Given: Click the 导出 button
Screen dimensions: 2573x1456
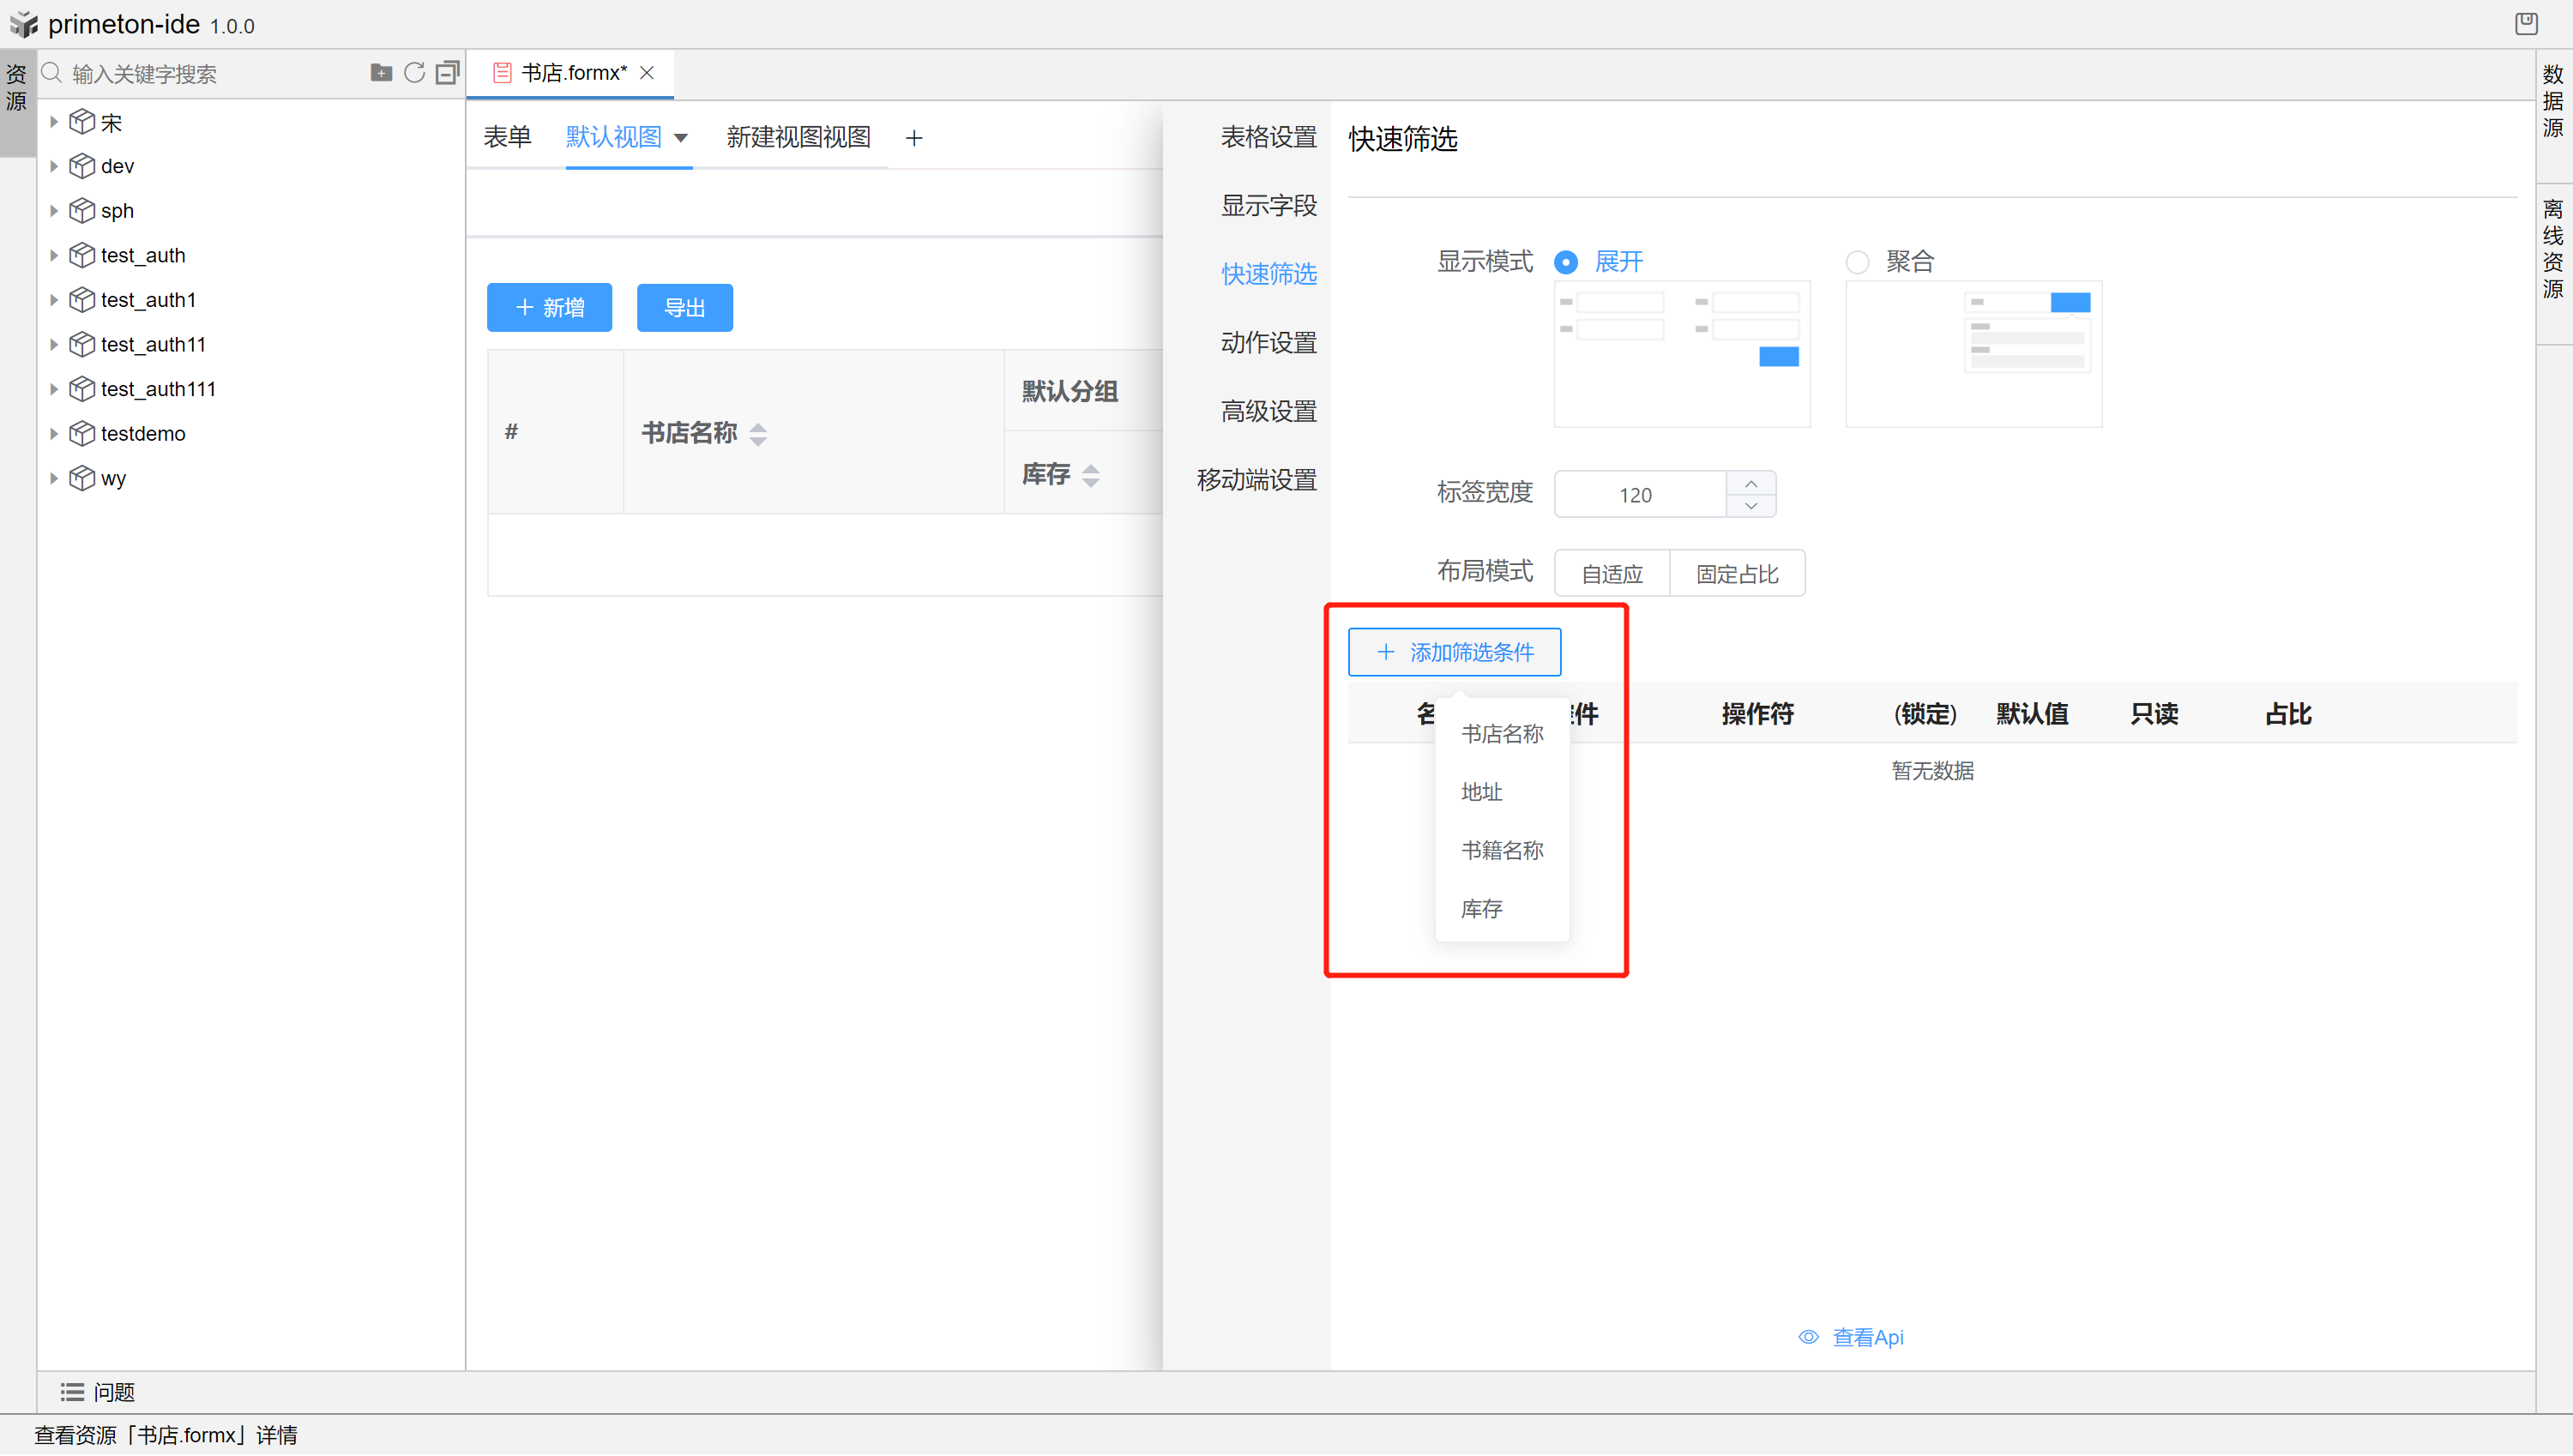Looking at the screenshot, I should point(684,308).
